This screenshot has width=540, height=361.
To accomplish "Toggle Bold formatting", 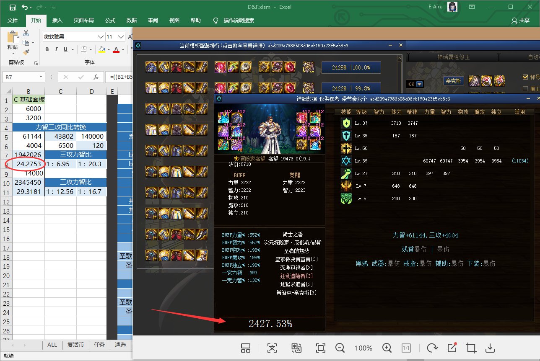I will (47, 49).
